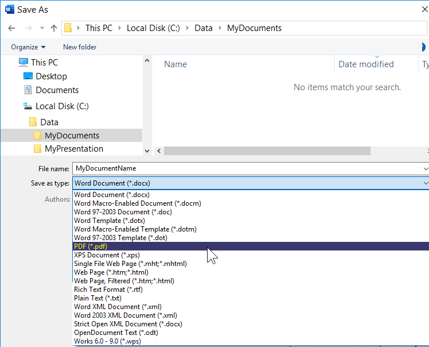This screenshot has height=347, width=429.
Task: Click the Data folder icon
Action: click(33, 122)
